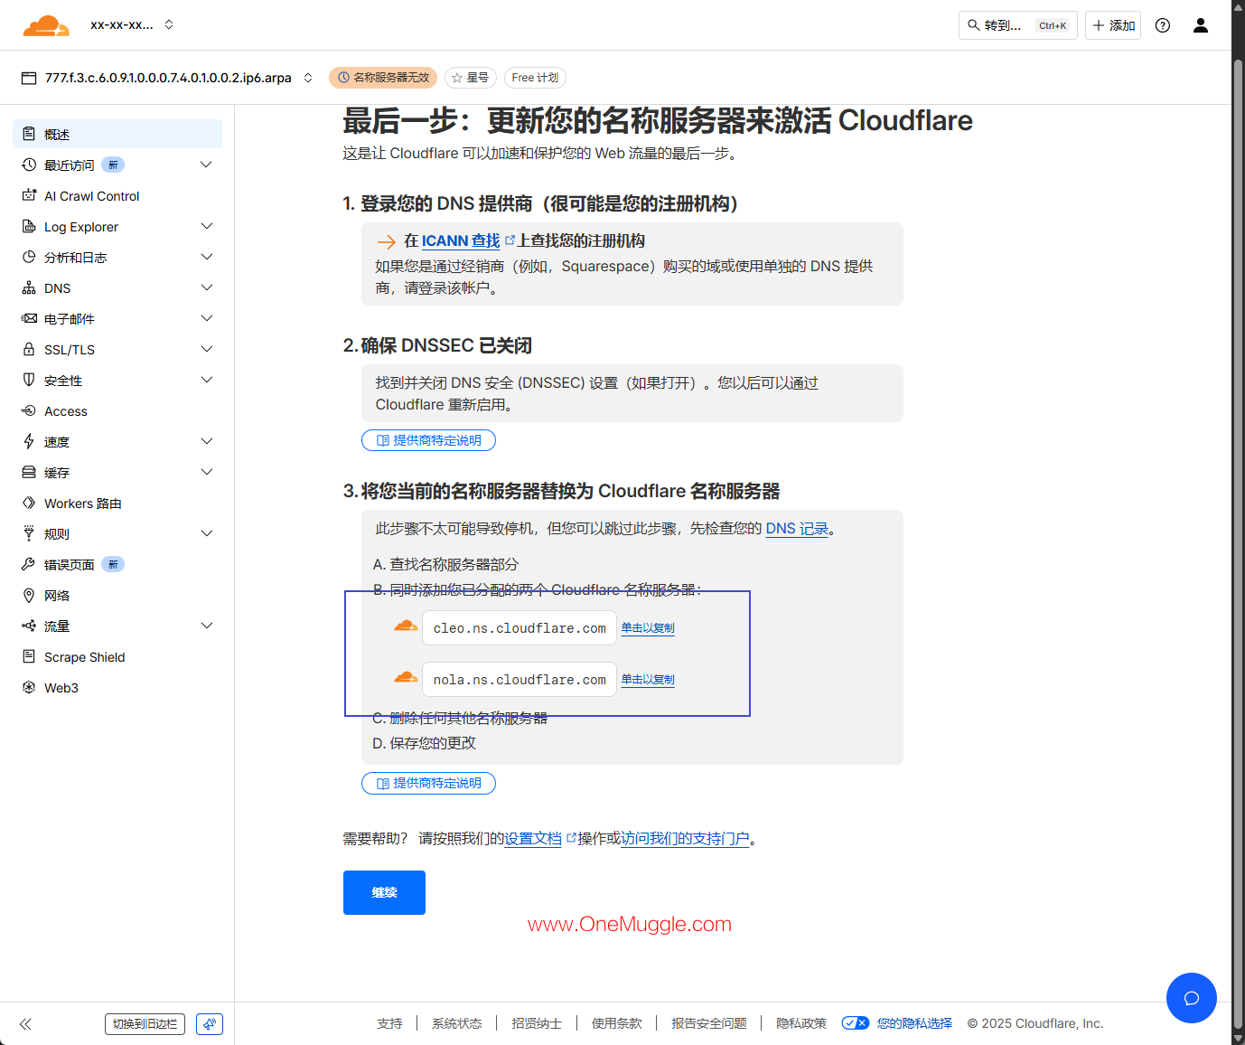The width and height of the screenshot is (1245, 1045).
Task: Open the user account profile icon
Action: (1201, 25)
